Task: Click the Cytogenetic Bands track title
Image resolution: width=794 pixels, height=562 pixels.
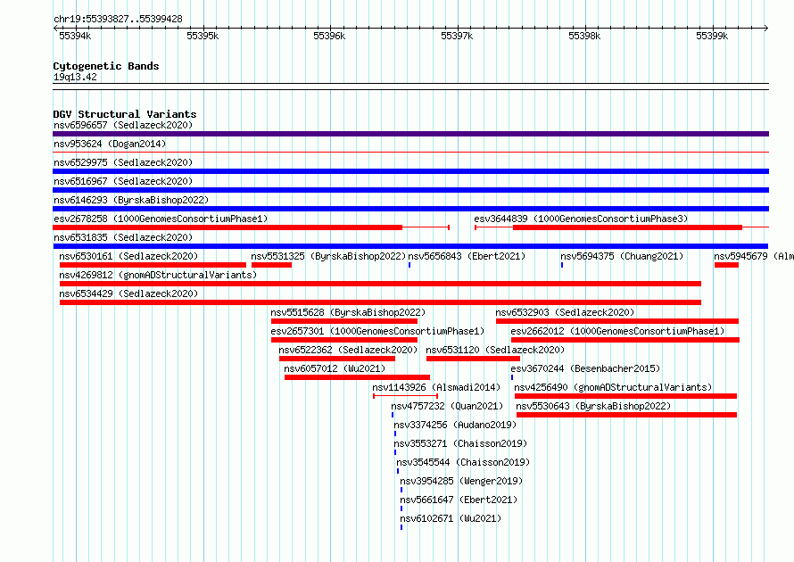Action: coord(106,66)
